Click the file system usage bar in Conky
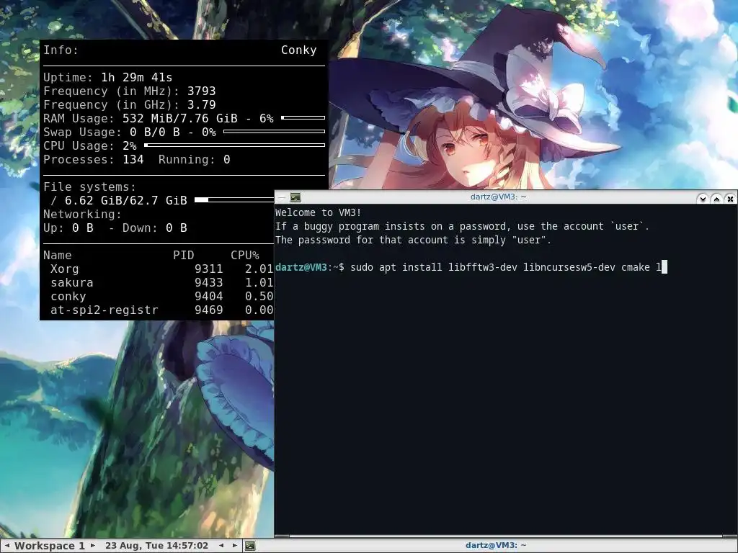The image size is (738, 553). point(234,200)
